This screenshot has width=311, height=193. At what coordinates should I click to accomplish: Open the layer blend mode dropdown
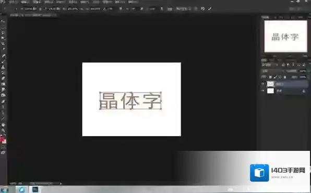(x=273, y=71)
